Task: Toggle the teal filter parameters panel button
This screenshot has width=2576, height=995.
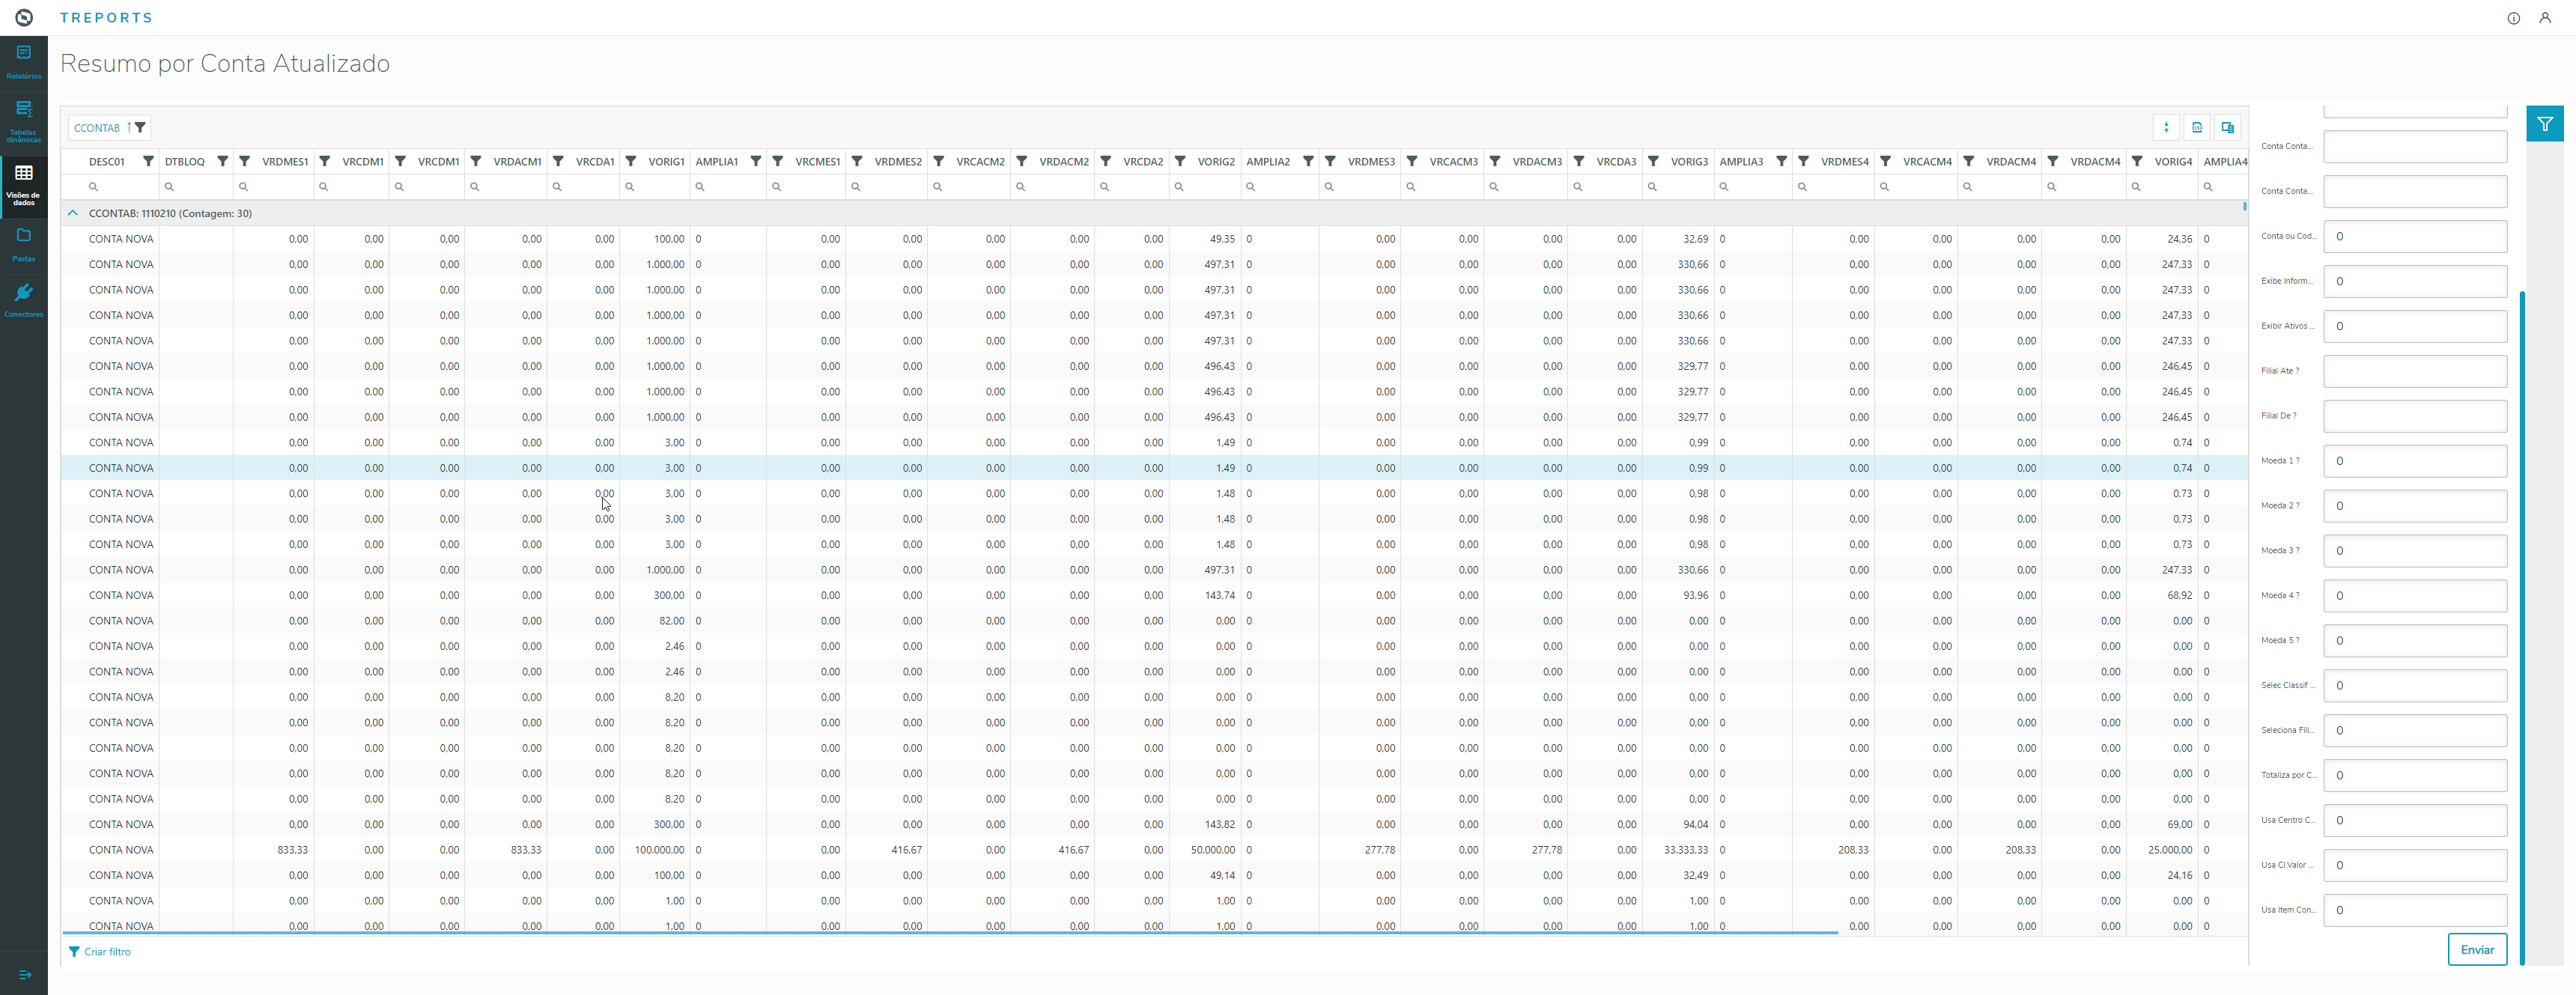Action: 2544,124
